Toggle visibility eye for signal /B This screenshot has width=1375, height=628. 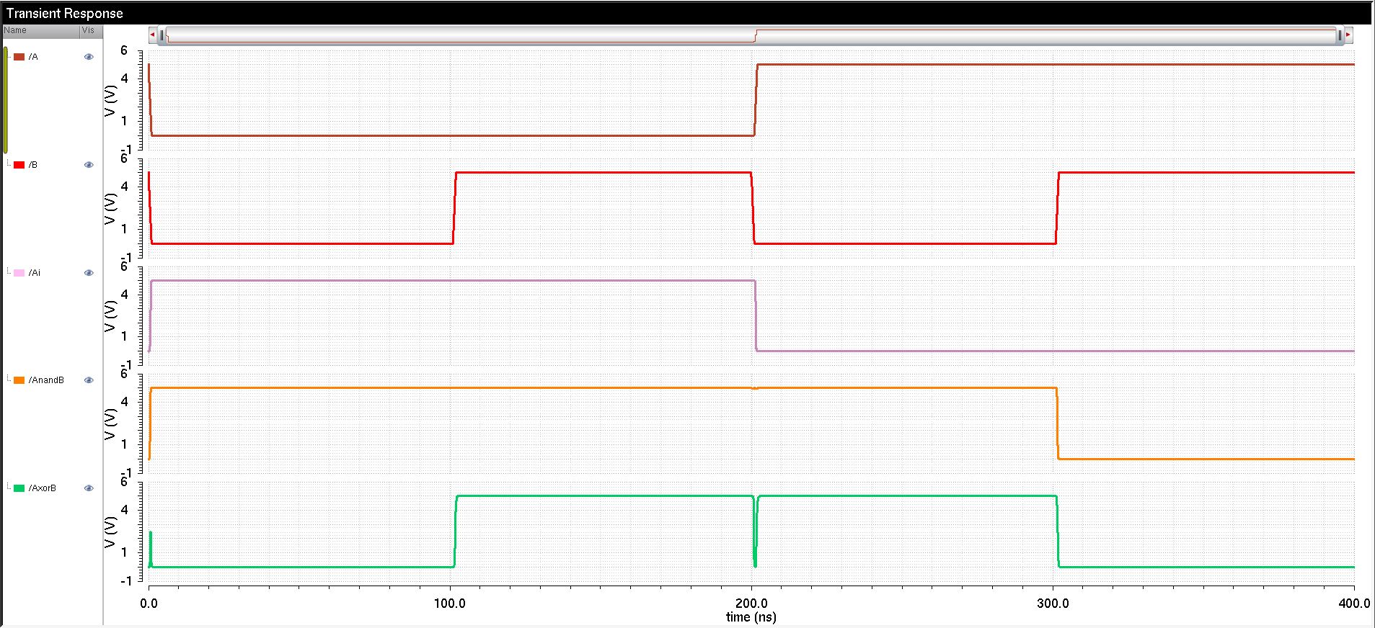tap(89, 165)
